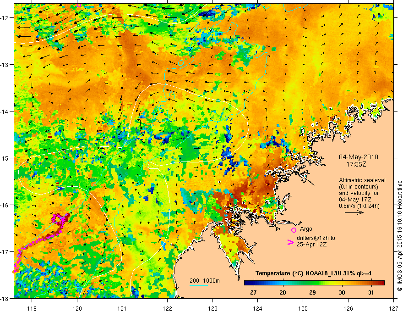Click the longitude label 121
The image size is (403, 312).
tap(122, 308)
